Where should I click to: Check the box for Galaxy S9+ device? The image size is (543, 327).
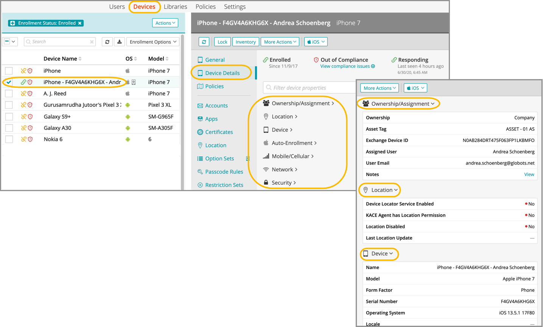coord(9,117)
